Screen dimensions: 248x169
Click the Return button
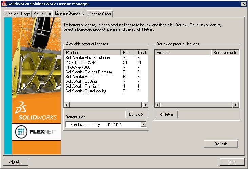coord(167,114)
